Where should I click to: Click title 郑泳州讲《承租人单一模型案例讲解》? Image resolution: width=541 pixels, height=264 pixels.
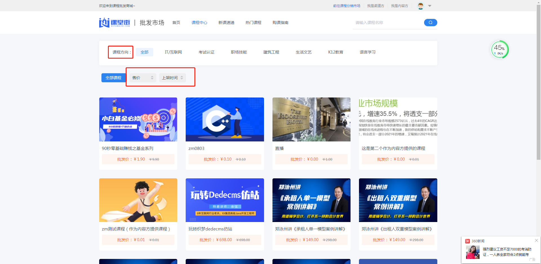tap(310, 229)
